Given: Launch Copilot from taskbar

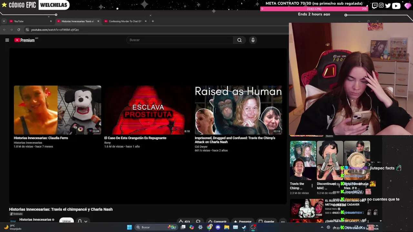Looking at the screenshot, I should 192,227.
